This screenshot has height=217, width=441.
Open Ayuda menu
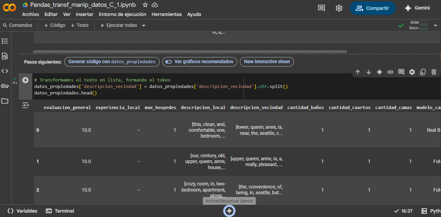click(x=194, y=14)
